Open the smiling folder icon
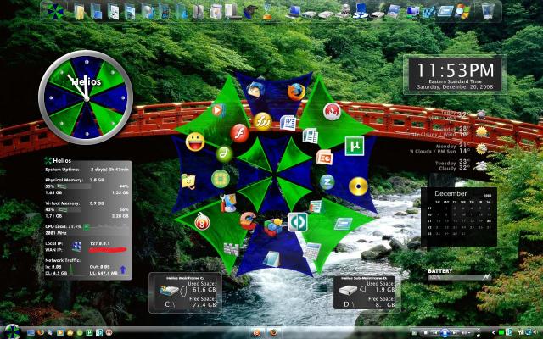This screenshot has width=543, height=339. pyautogui.click(x=188, y=181)
